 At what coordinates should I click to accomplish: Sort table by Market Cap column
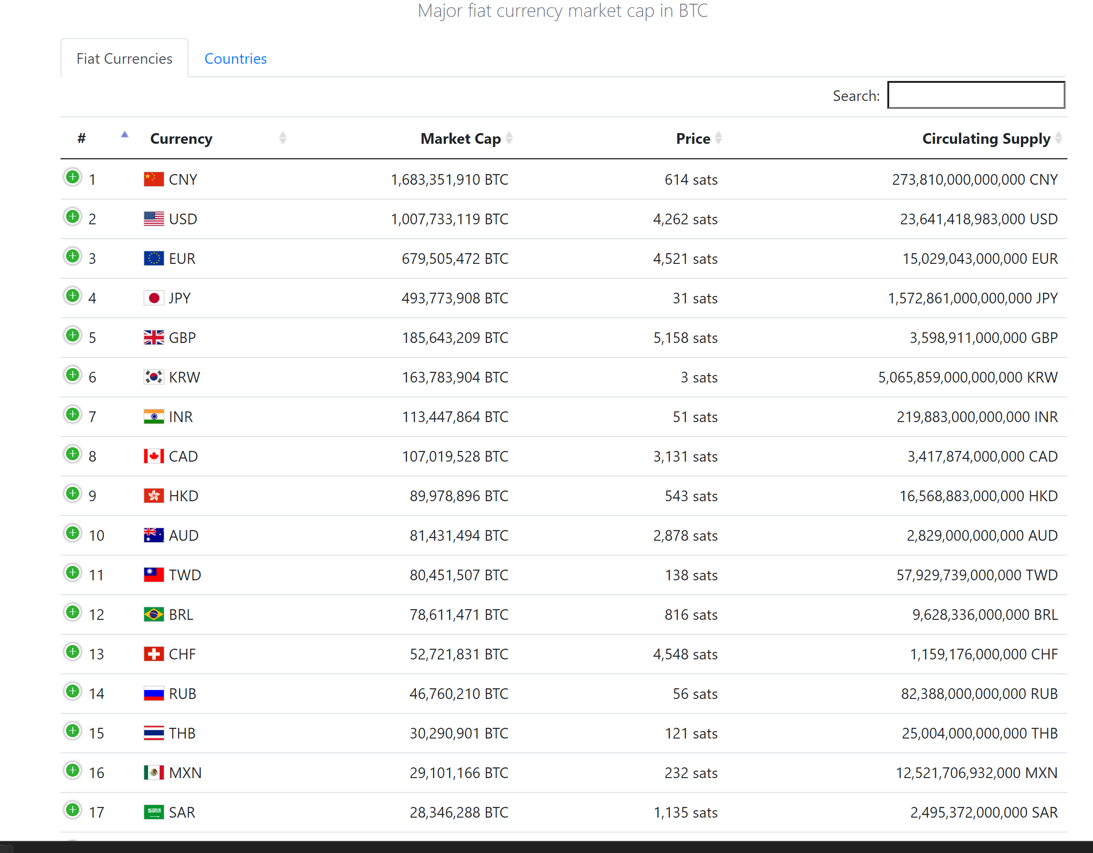[461, 139]
